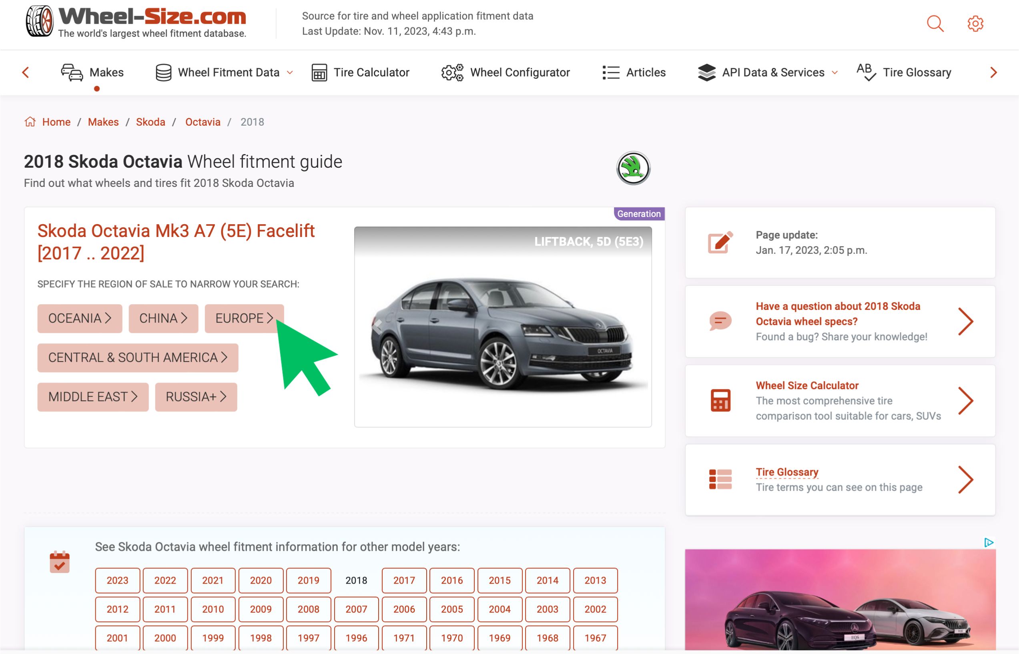This screenshot has width=1019, height=654.
Task: Click the Mercedes advertisement banner
Action: pos(840,600)
